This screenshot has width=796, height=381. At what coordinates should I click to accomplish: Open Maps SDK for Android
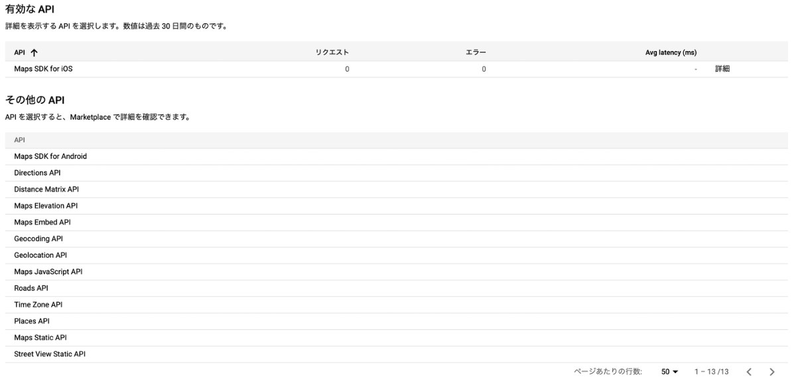point(50,156)
